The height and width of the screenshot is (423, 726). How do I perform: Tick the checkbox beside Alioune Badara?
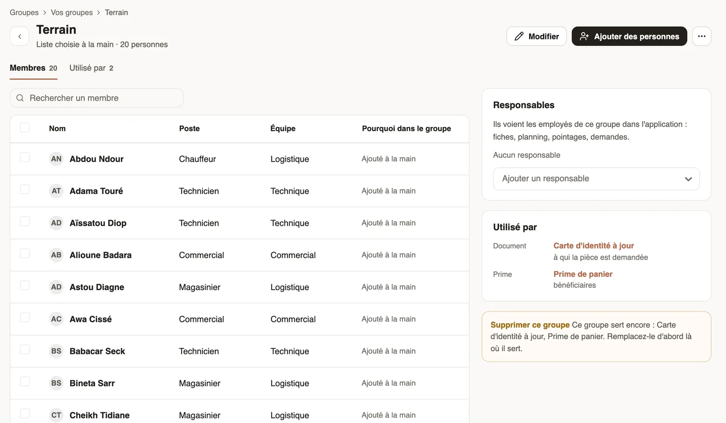(25, 253)
